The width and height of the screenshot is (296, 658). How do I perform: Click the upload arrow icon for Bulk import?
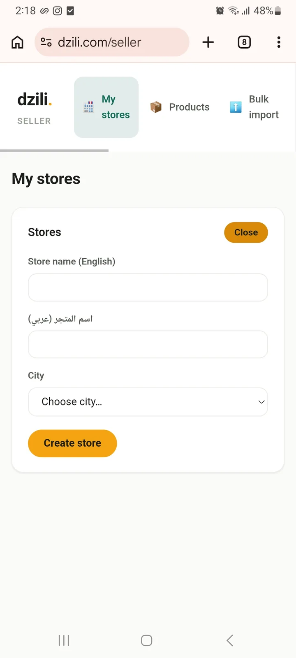point(236,107)
